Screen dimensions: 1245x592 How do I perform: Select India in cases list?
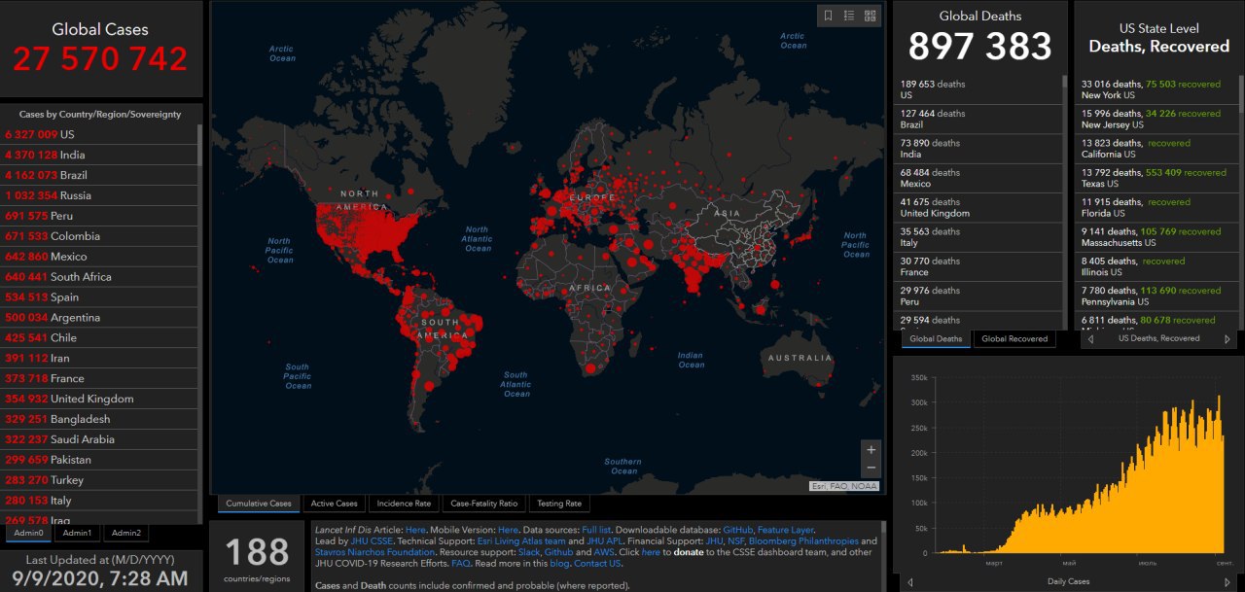(99, 155)
